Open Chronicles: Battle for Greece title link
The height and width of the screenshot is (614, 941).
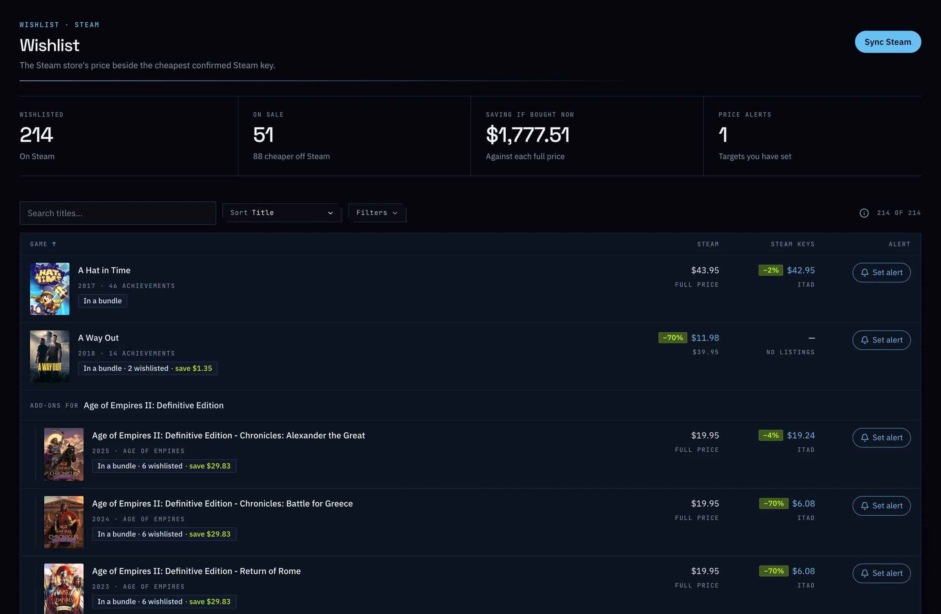pos(222,504)
